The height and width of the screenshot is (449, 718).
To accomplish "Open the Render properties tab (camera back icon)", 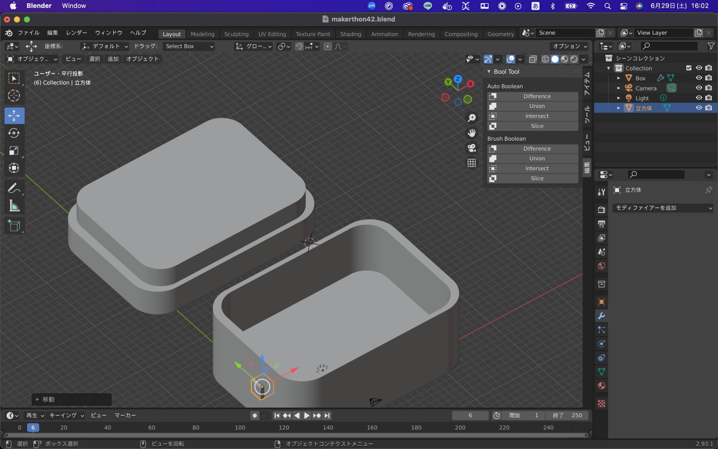I will coord(602,209).
